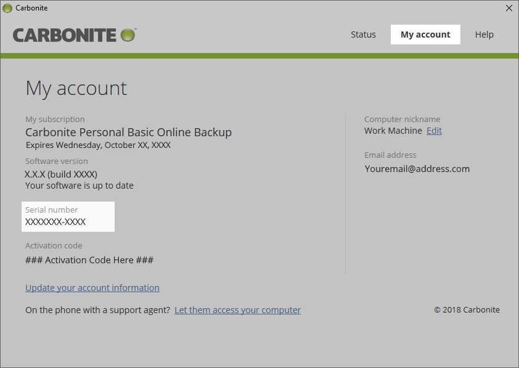Switch to the Status tab
519x368 pixels.
(x=363, y=35)
